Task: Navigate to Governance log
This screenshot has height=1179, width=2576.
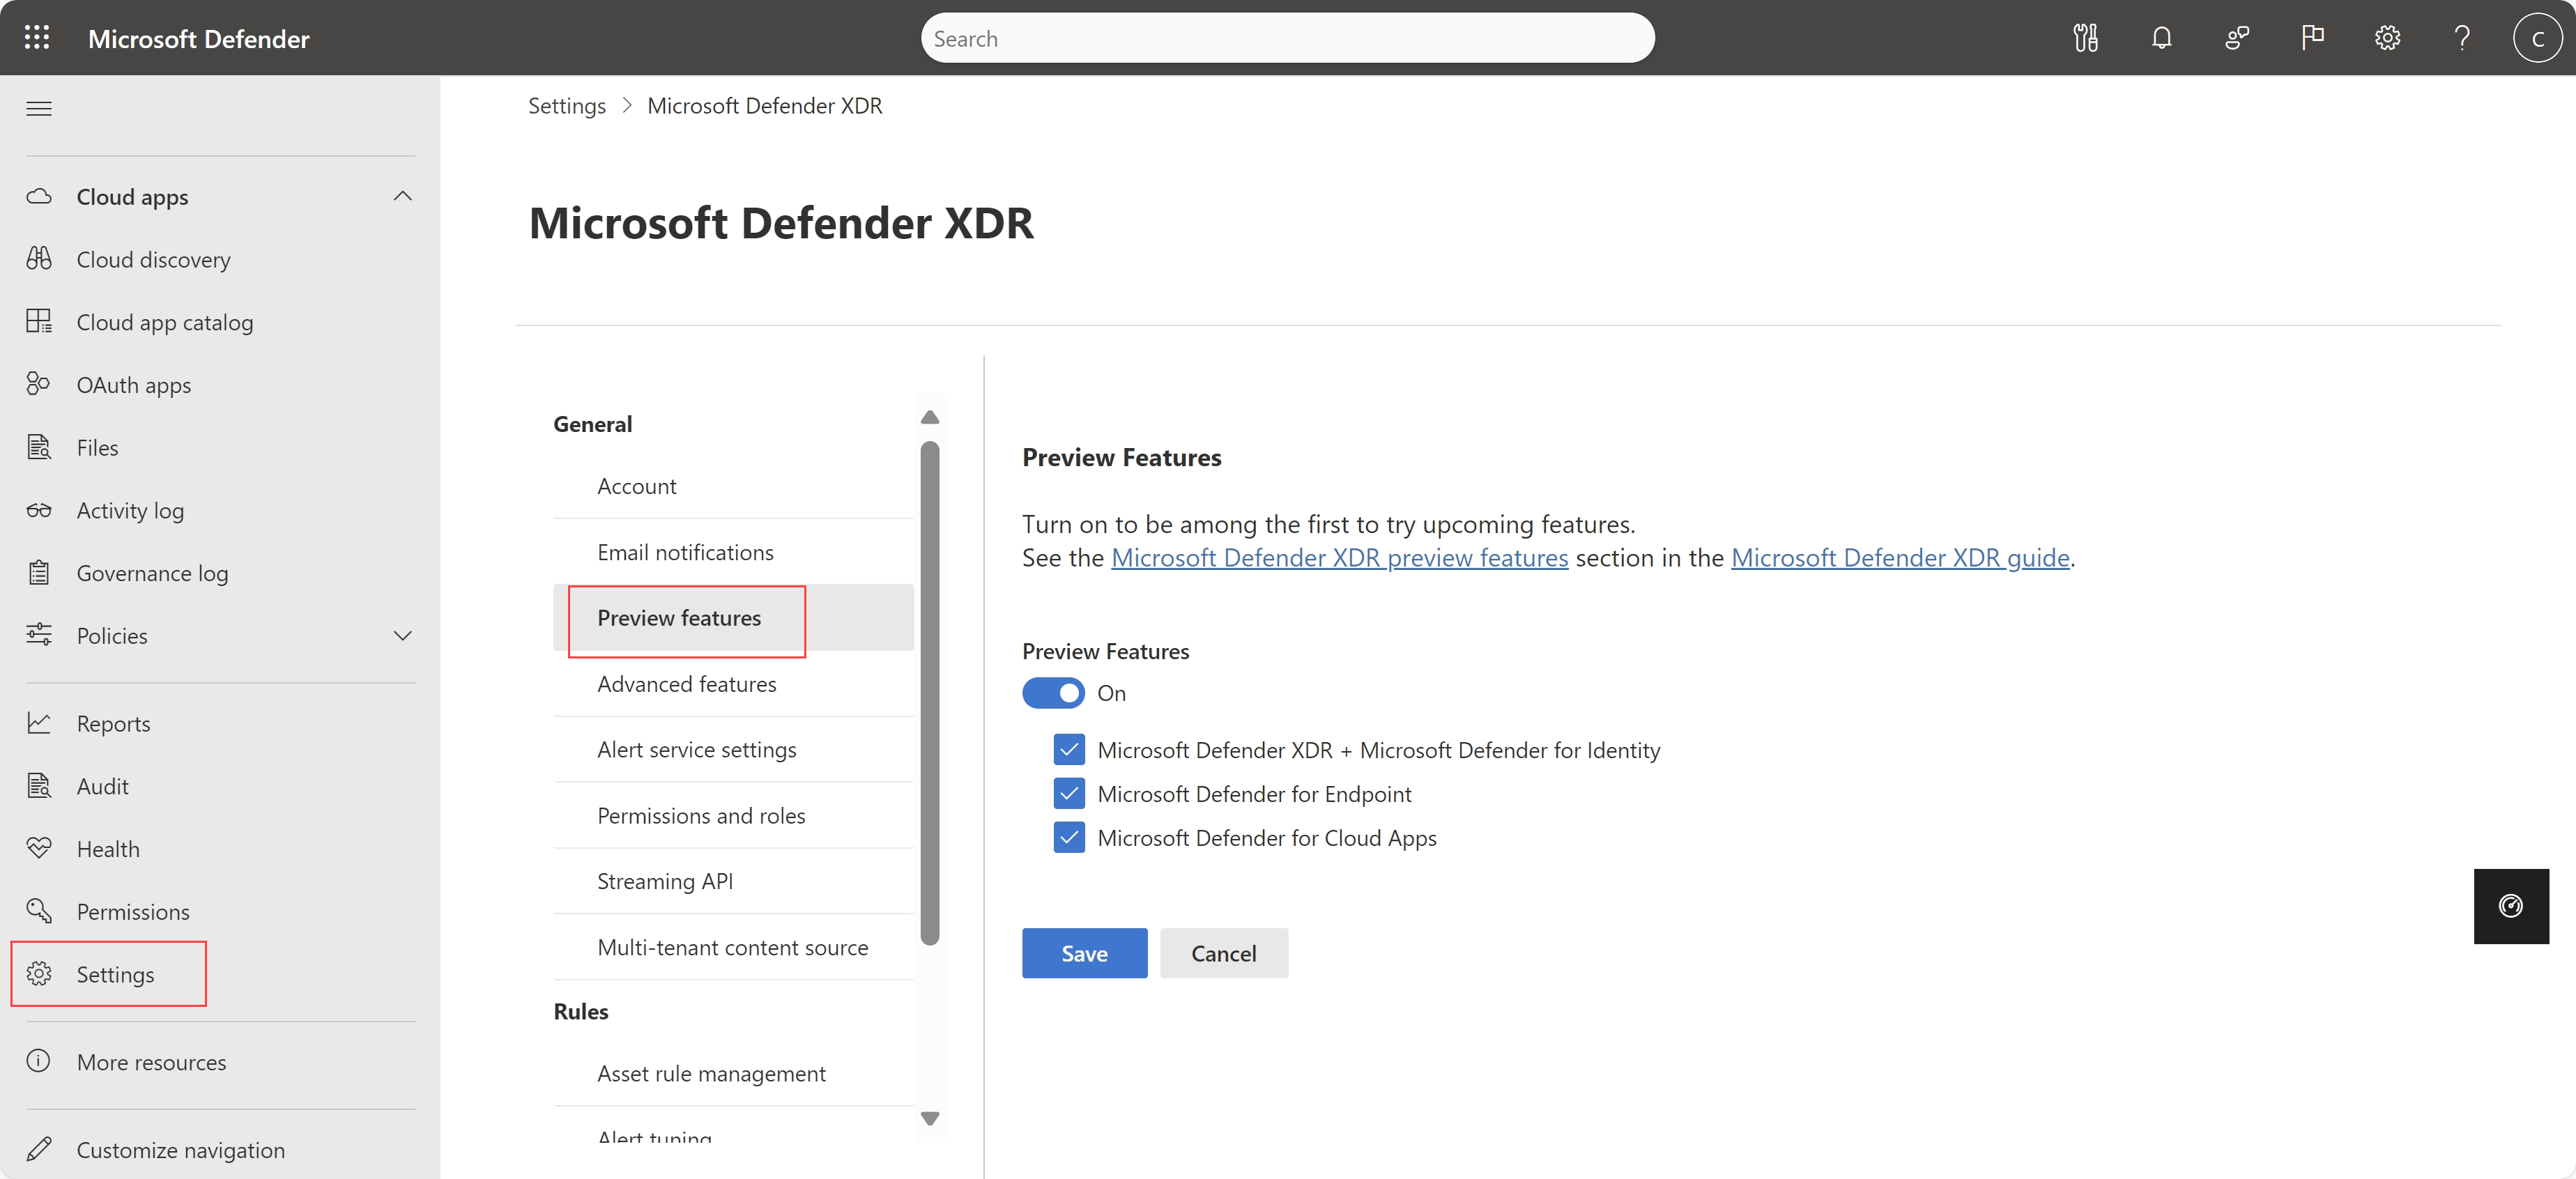Action: (x=153, y=573)
